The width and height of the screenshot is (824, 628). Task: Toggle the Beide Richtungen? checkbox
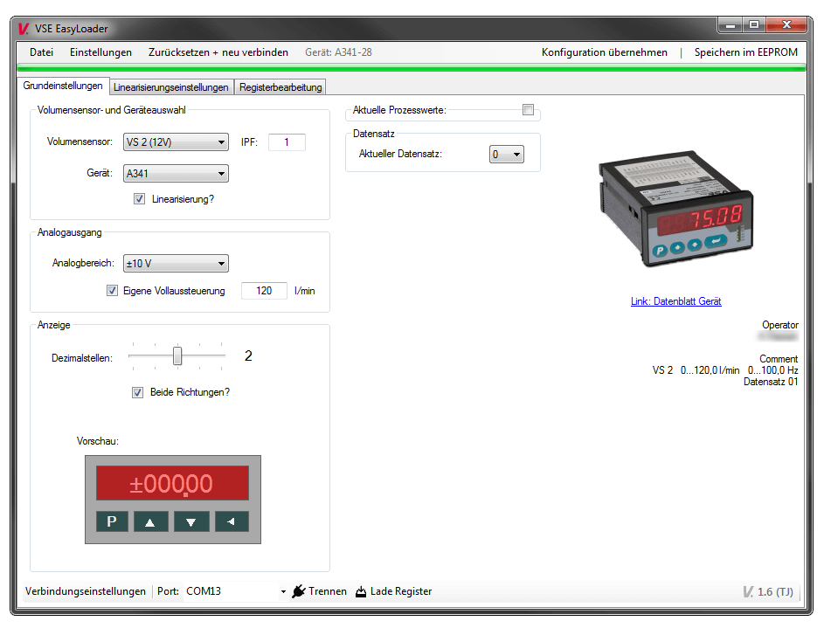[x=138, y=392]
